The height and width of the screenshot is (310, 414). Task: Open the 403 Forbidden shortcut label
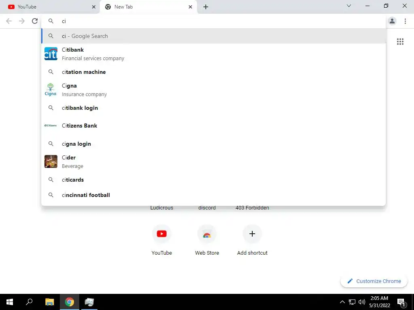tap(252, 208)
